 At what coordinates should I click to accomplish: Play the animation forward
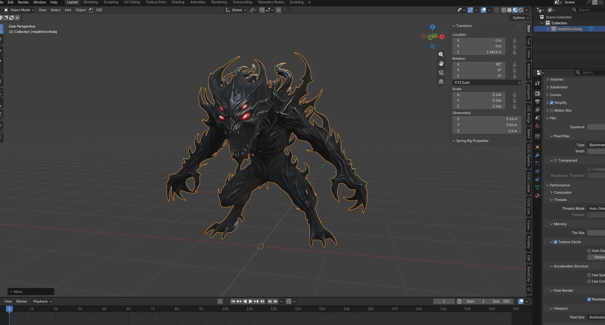pyautogui.click(x=250, y=302)
